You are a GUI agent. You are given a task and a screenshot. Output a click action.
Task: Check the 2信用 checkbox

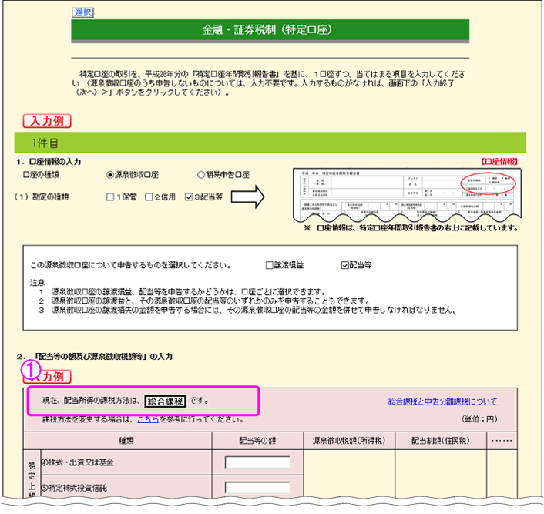pyautogui.click(x=149, y=197)
